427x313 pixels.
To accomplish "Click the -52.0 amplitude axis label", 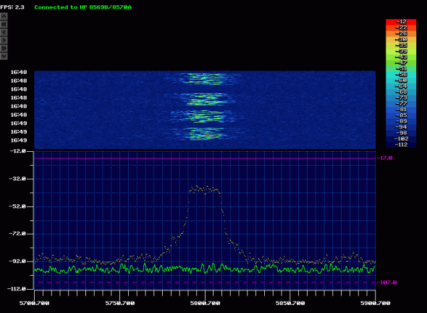I will pos(17,206).
